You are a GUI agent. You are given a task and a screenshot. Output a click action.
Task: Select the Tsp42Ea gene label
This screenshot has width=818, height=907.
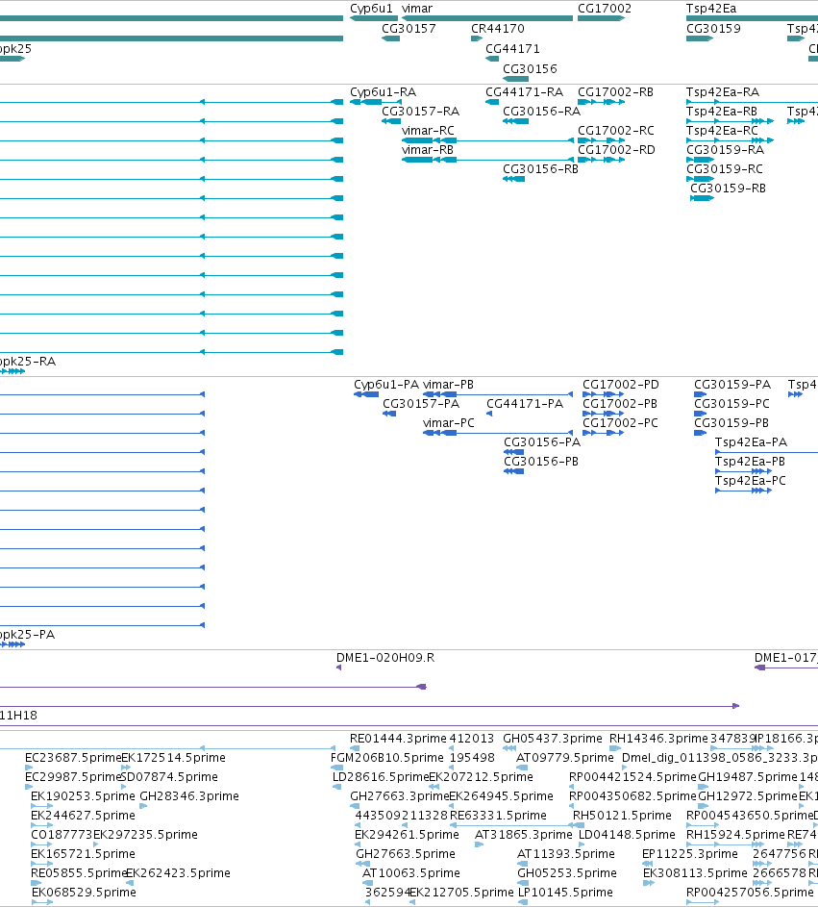click(711, 9)
